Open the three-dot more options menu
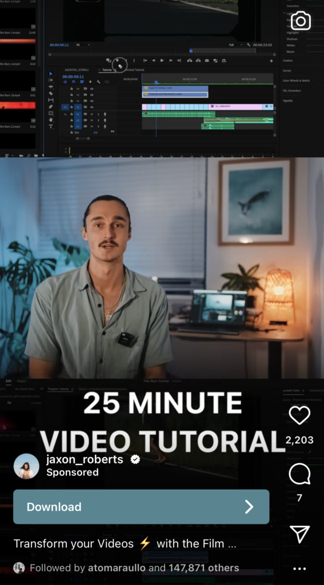The width and height of the screenshot is (324, 585). 300,568
